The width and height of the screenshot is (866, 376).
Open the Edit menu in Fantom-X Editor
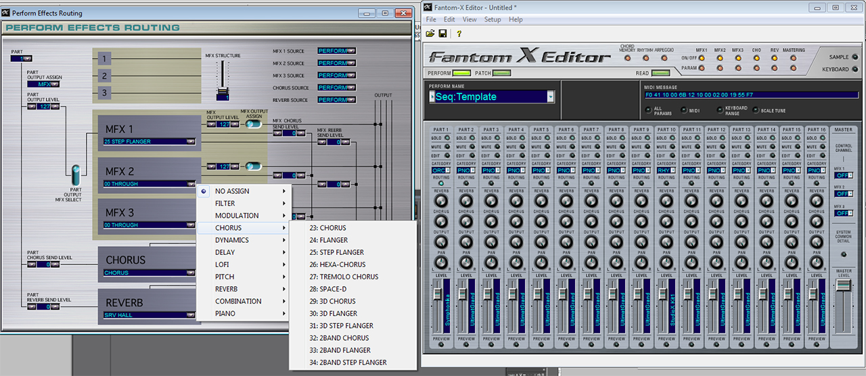451,20
